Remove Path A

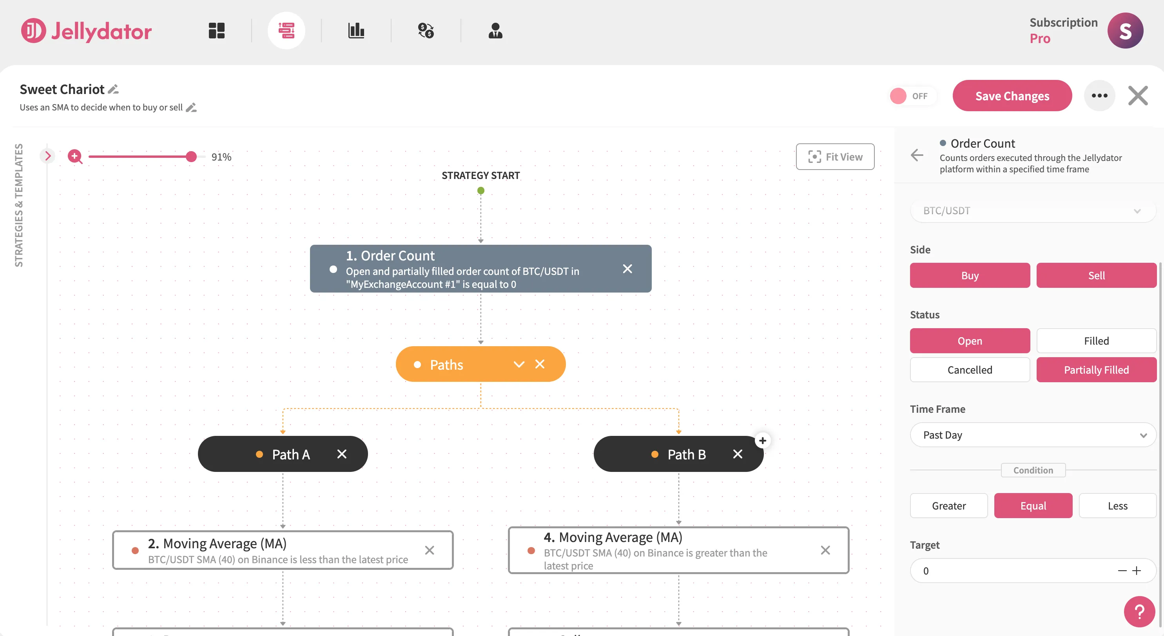tap(342, 454)
